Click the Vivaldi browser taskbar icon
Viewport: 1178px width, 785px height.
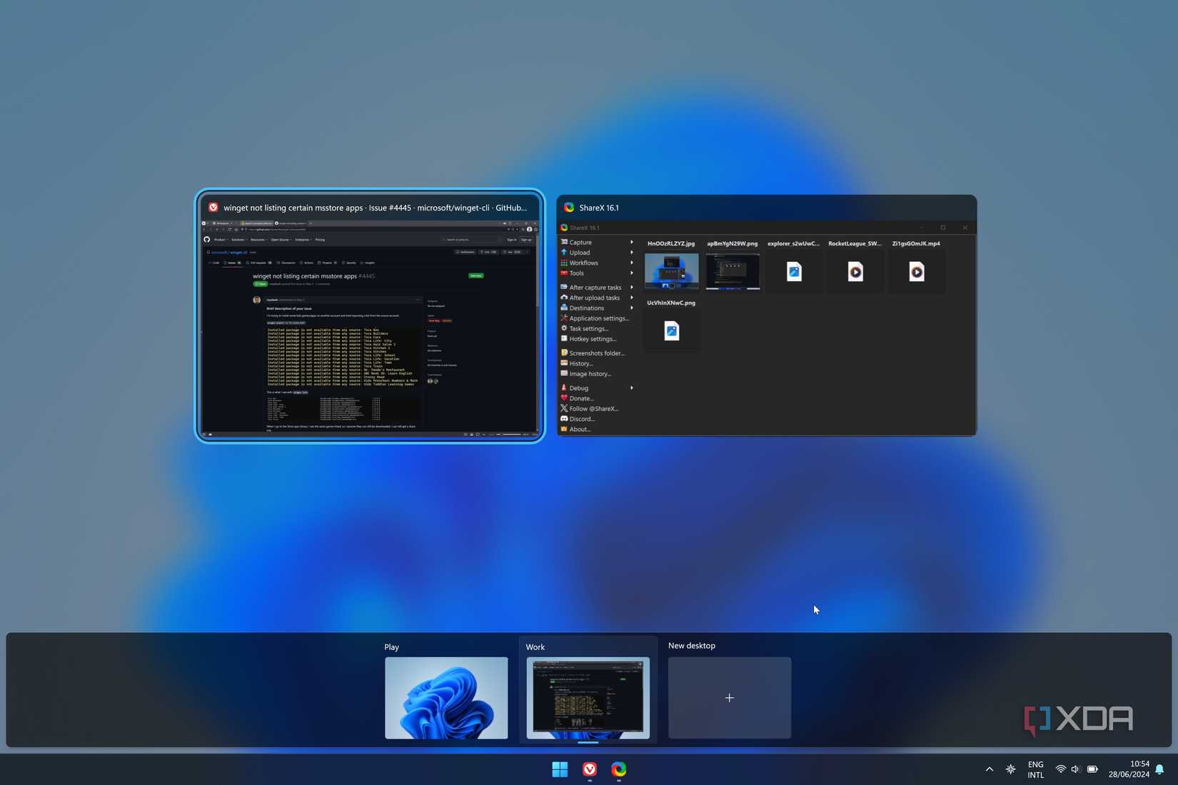pyautogui.click(x=590, y=769)
